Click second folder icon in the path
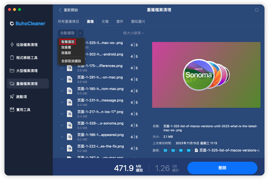The width and height of the screenshot is (269, 180). tap(173, 150)
